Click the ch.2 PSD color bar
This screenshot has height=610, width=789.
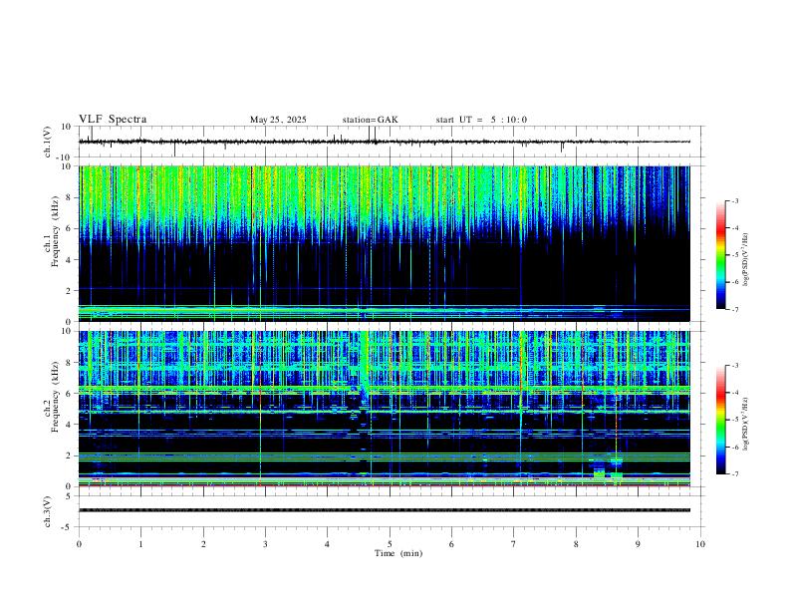721,420
